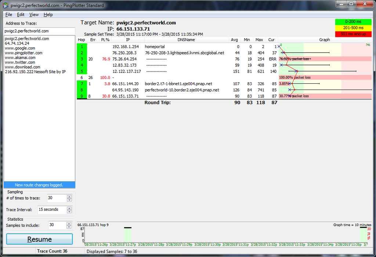
Task: Click the Resume button
Action: point(39,239)
